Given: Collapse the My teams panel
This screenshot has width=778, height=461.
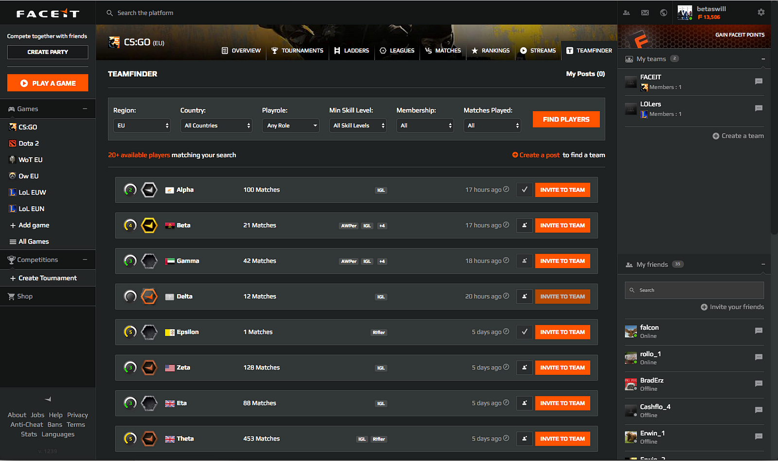Looking at the screenshot, I should click(763, 59).
